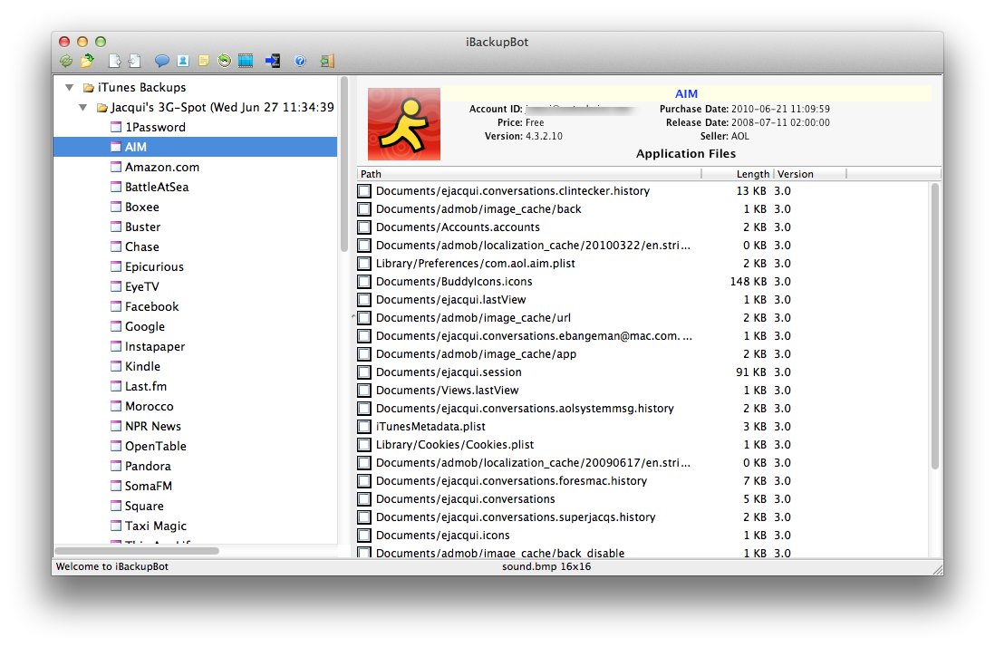Click the app icon beside 1Password
Viewport: 995px width, 647px height.
tap(116, 127)
